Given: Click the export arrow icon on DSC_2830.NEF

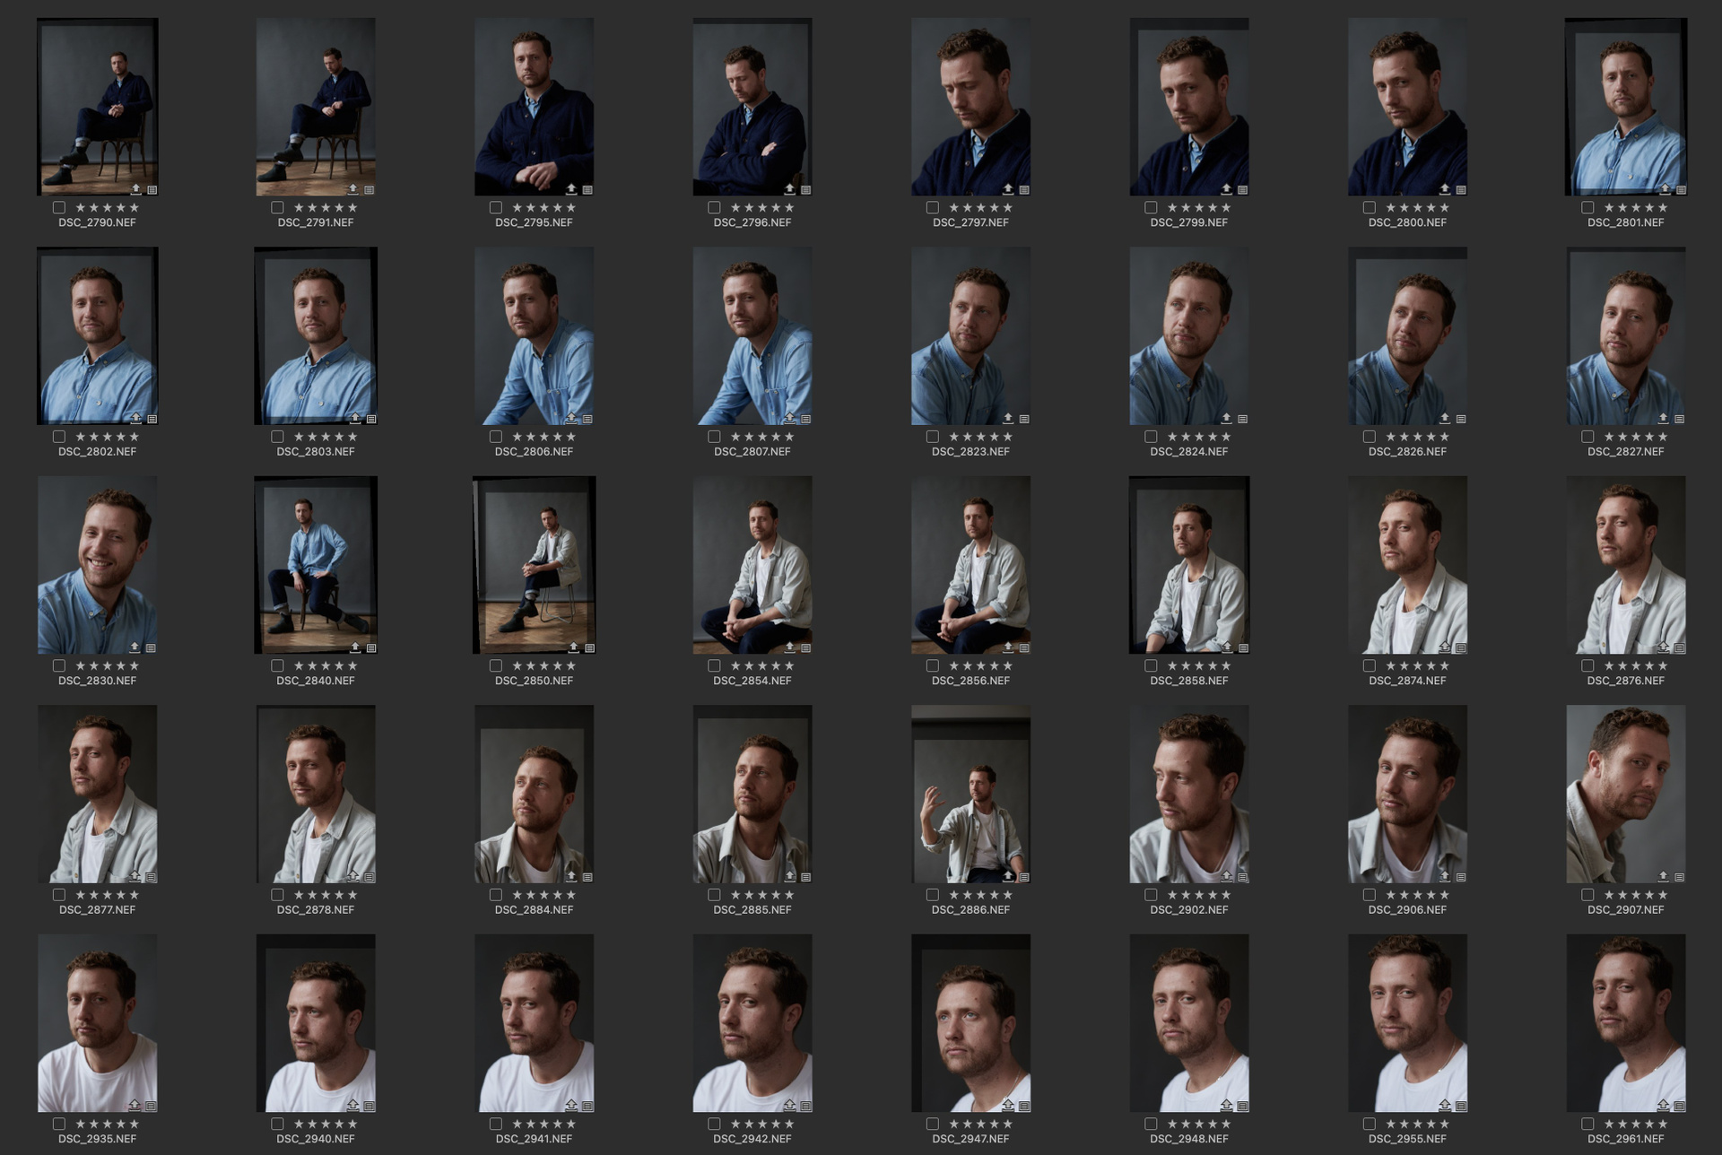Looking at the screenshot, I should click(x=135, y=647).
